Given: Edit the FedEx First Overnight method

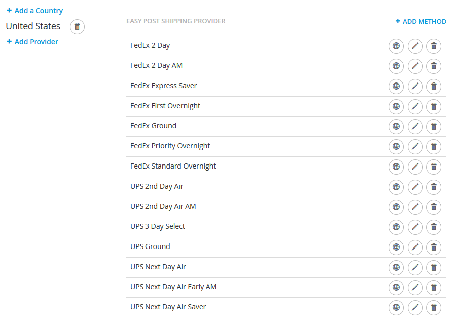Looking at the screenshot, I should 415,106.
